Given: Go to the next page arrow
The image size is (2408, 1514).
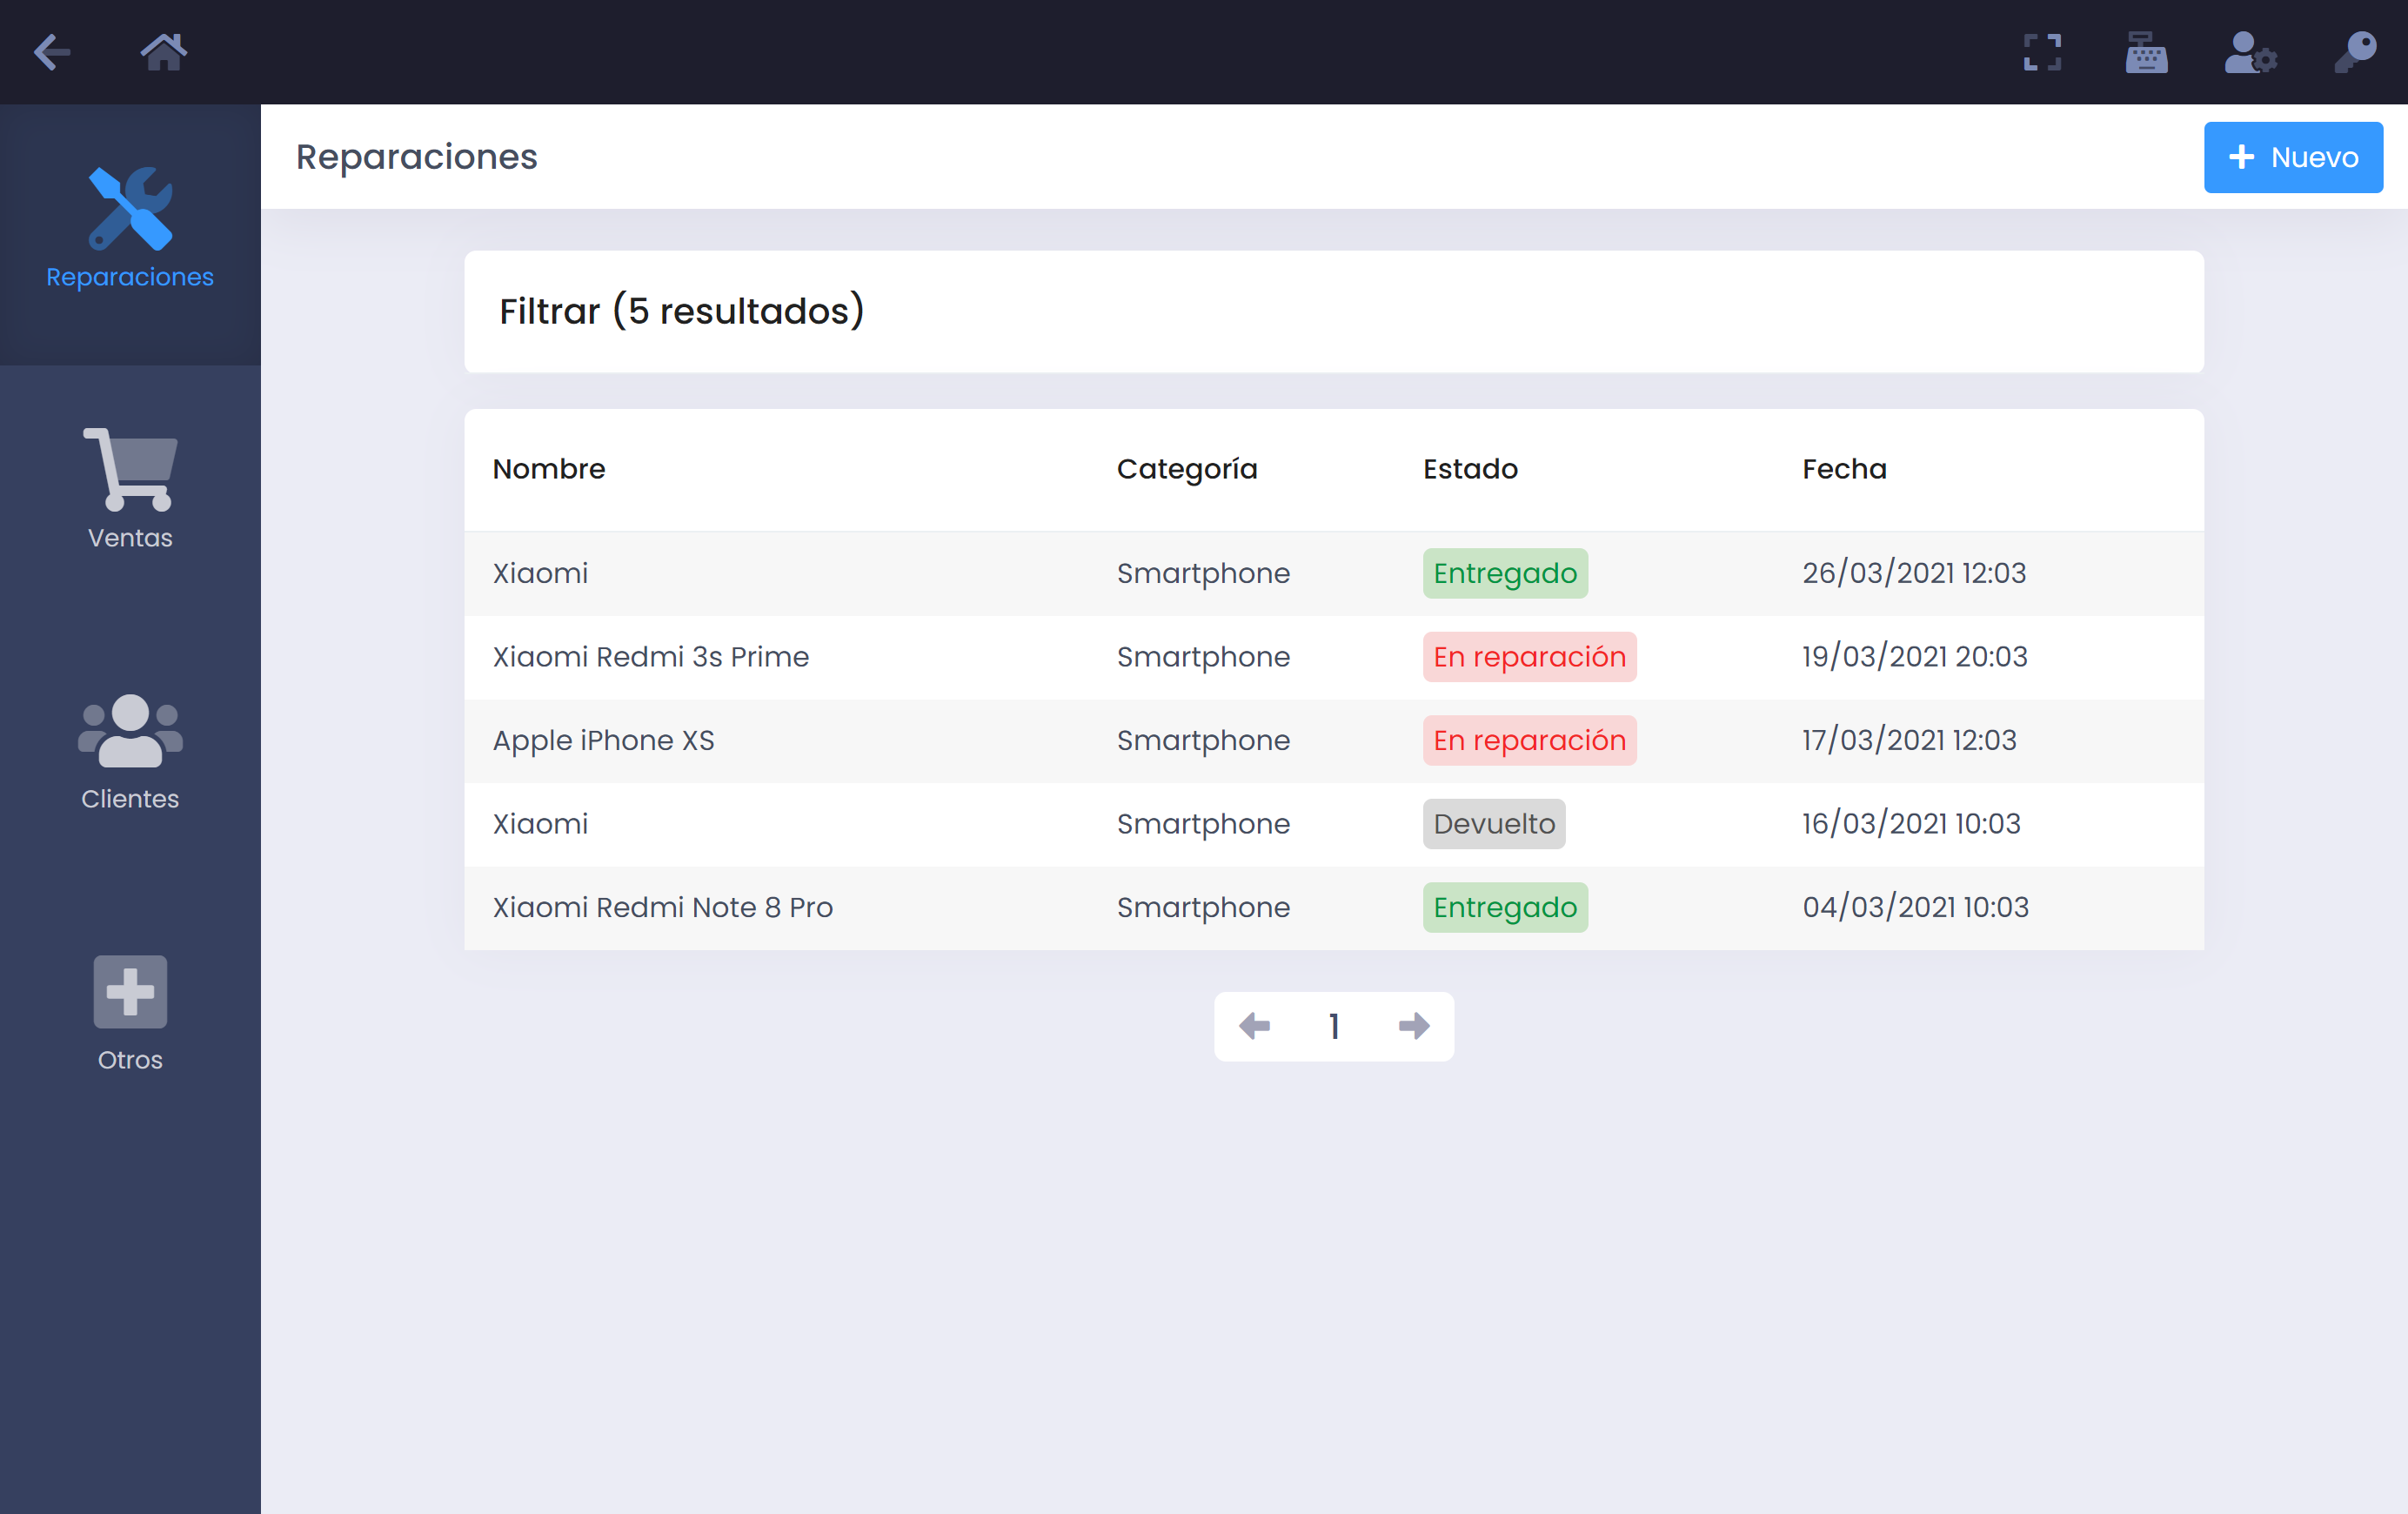Looking at the screenshot, I should (x=1413, y=1026).
